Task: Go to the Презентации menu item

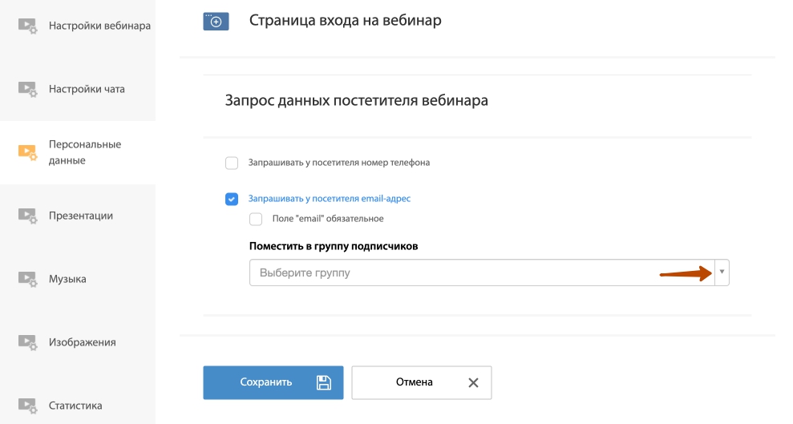Action: point(81,216)
